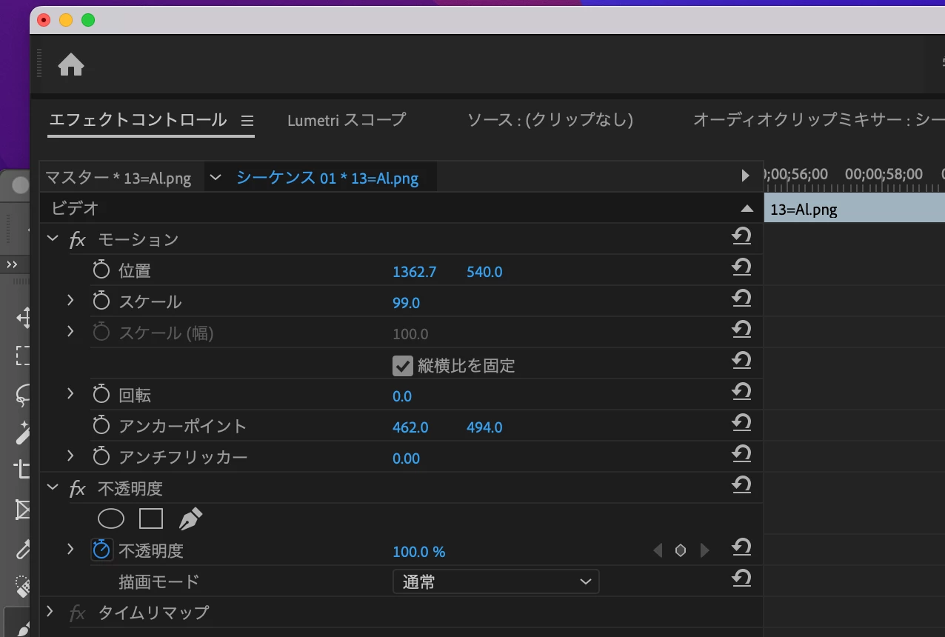945x637 pixels.
Task: Expand the スケール (幅) parameter
Action: (x=70, y=331)
